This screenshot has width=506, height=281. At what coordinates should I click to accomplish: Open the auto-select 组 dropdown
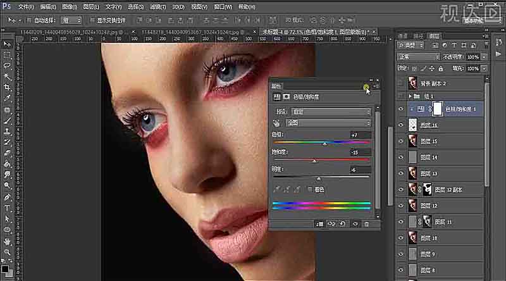(71, 20)
